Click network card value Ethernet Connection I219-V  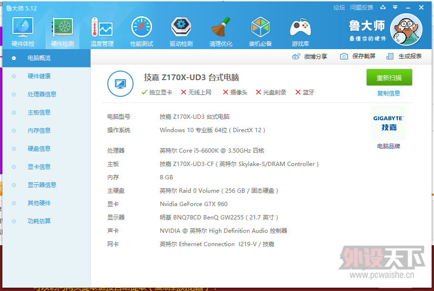point(217,244)
